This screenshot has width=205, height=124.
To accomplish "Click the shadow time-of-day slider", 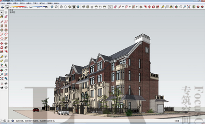I will [x=39, y=6].
